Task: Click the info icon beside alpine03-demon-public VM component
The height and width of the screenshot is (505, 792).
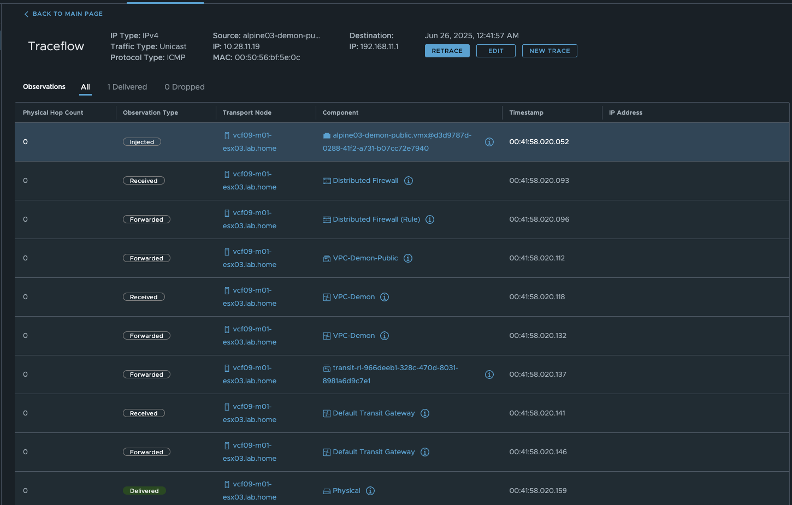Action: (489, 141)
